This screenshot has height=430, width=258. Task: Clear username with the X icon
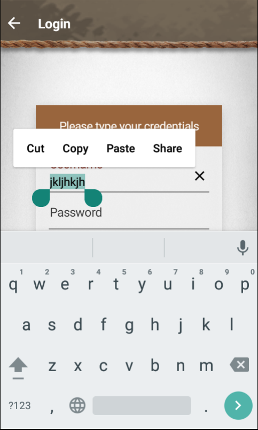click(x=200, y=176)
